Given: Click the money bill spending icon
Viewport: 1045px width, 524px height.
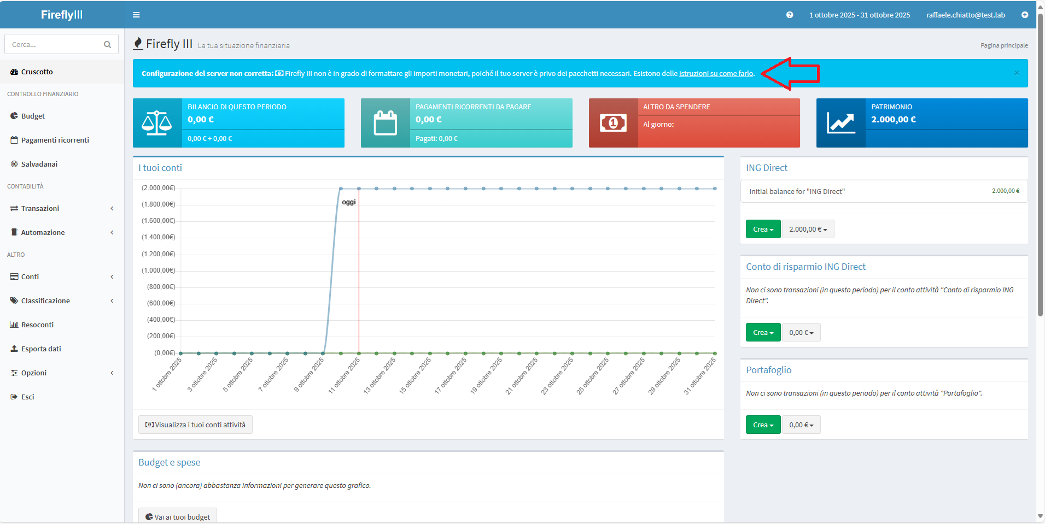Looking at the screenshot, I should tap(613, 123).
